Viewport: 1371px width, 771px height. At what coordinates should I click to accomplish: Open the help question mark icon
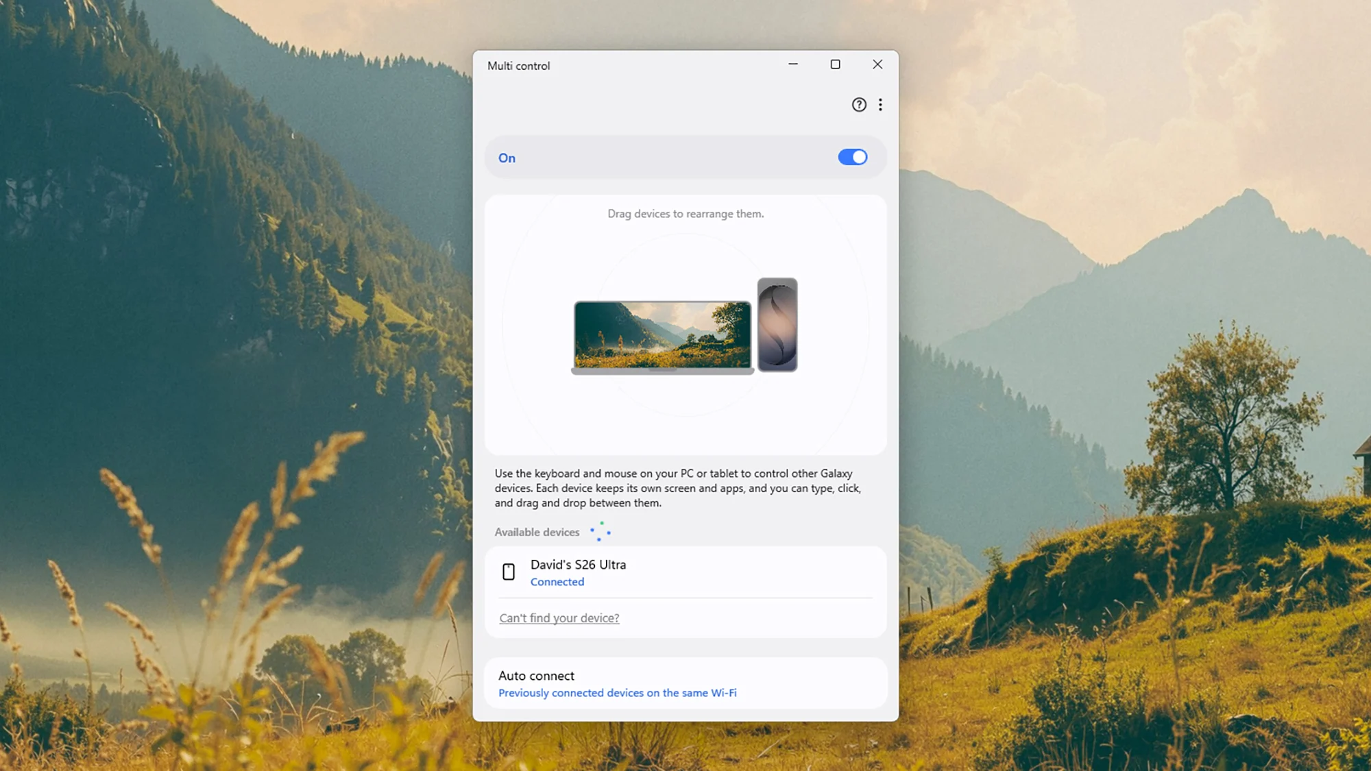(859, 105)
